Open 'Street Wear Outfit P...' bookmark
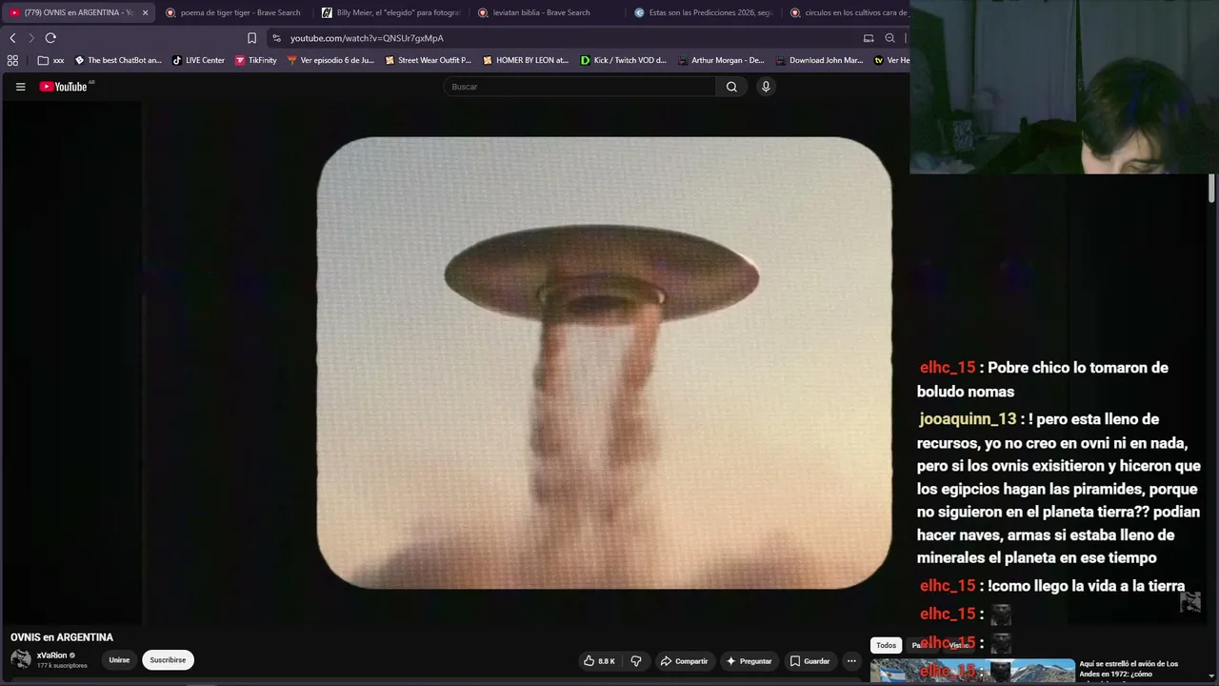1219x686 pixels. click(x=428, y=60)
